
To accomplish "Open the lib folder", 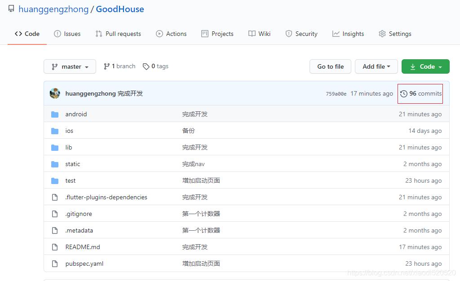I will tap(69, 147).
